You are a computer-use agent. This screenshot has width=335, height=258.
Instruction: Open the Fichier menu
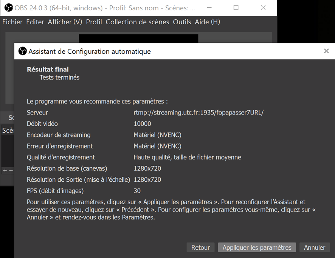point(12,22)
